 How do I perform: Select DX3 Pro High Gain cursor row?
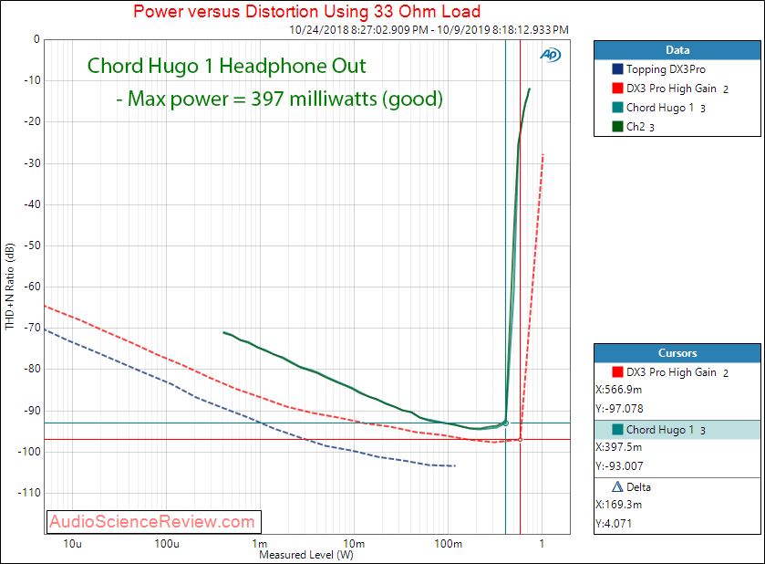click(x=677, y=372)
